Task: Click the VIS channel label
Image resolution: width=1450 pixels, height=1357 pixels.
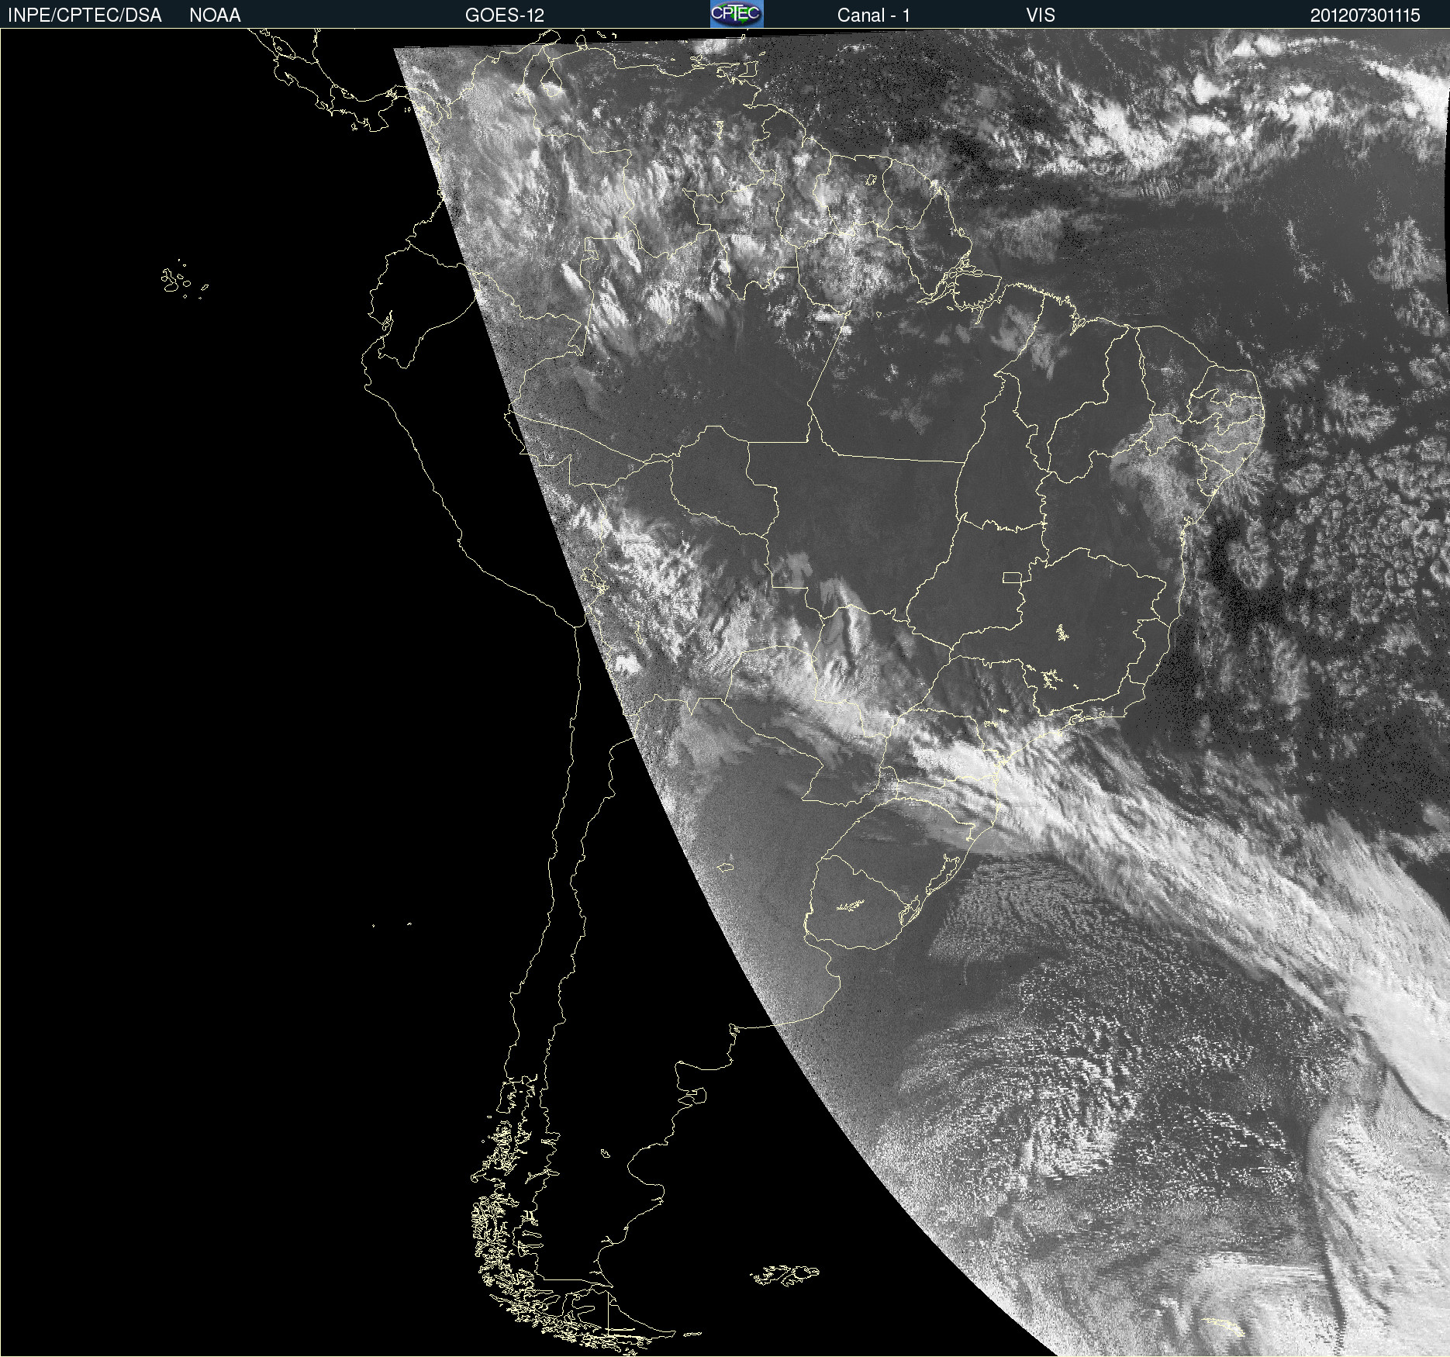Action: tap(1041, 16)
